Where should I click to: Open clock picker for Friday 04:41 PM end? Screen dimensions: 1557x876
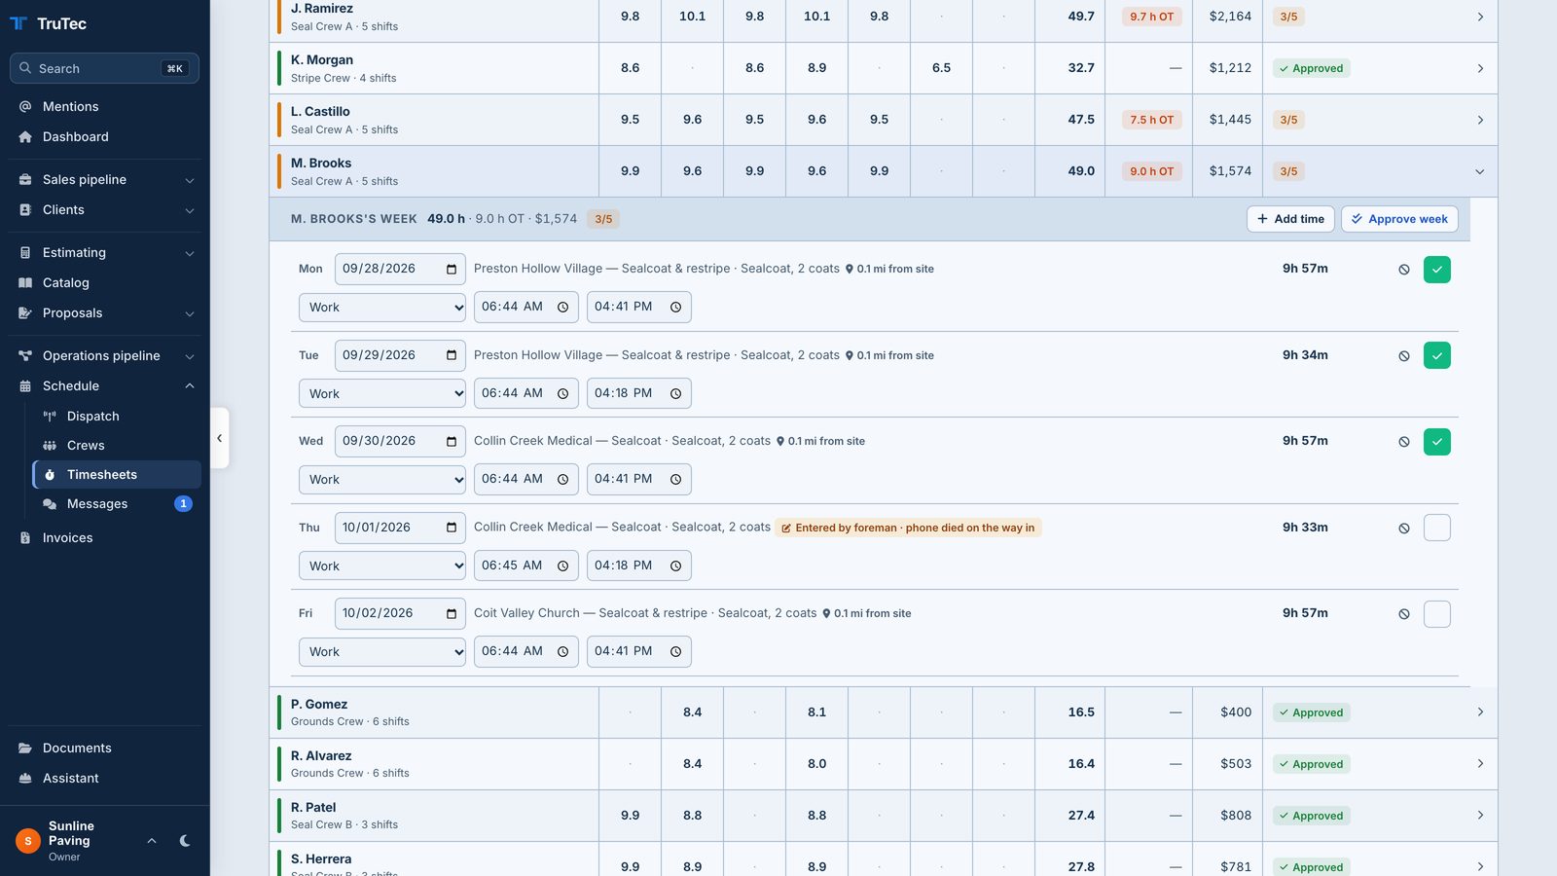pyautogui.click(x=675, y=652)
